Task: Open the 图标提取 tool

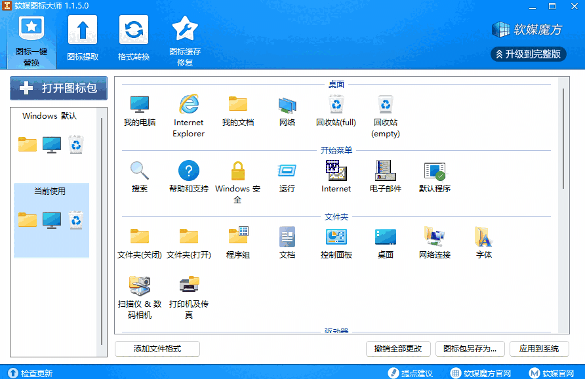Action: [x=81, y=36]
